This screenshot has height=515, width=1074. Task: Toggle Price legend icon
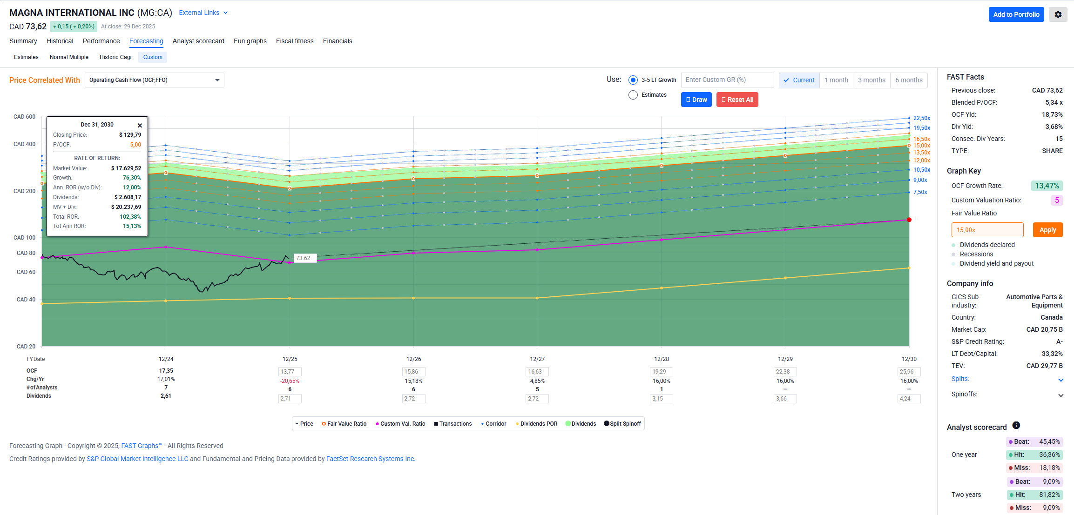coord(297,424)
